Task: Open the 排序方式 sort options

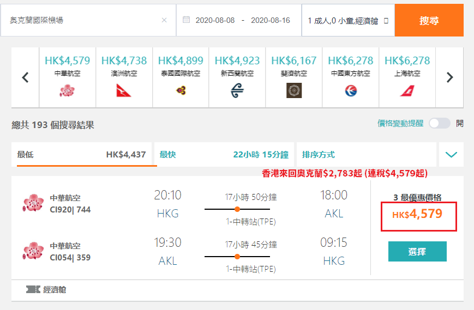Action: 367,155
